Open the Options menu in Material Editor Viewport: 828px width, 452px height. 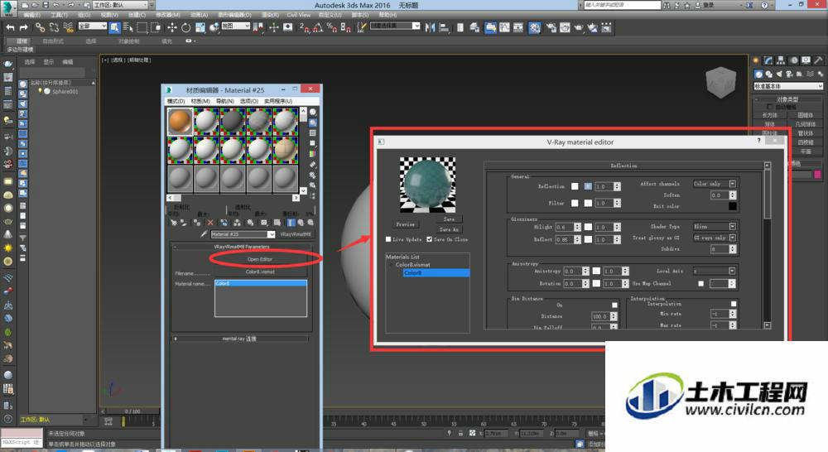click(x=248, y=101)
